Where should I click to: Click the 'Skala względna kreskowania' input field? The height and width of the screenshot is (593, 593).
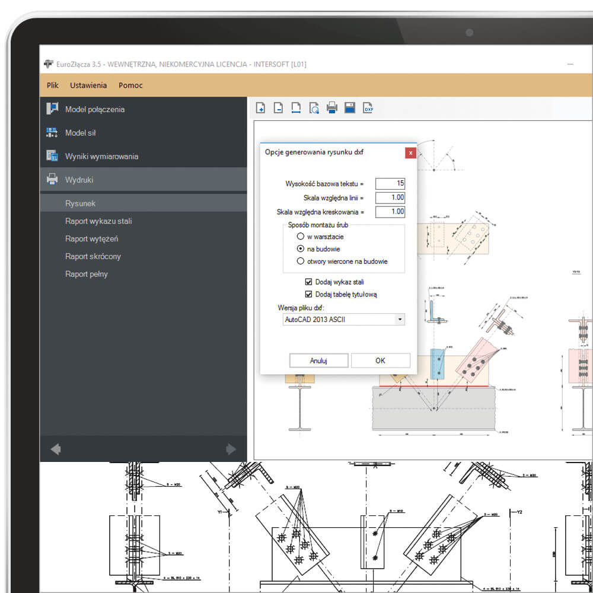coord(390,212)
